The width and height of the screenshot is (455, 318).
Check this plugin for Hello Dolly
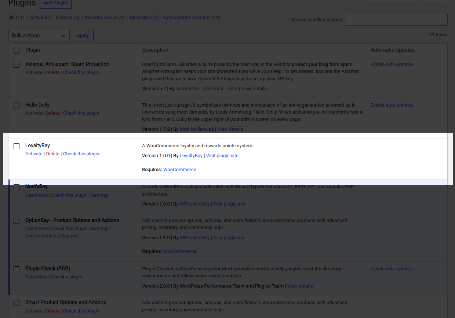81,113
